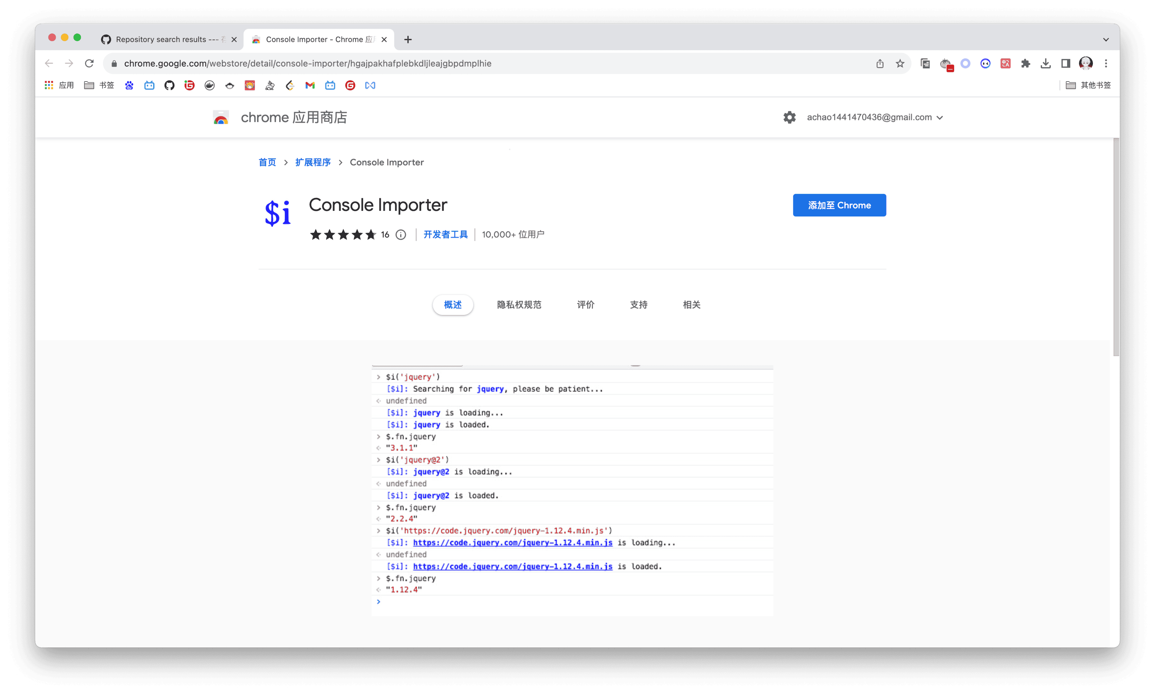Click the share page icon in address bar
Screen dimensions: 1155x694
(880, 63)
